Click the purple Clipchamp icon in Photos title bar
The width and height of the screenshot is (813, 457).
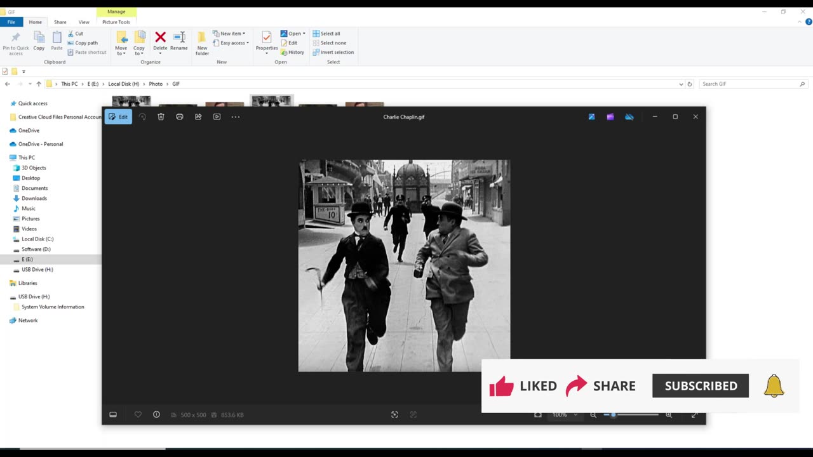click(610, 117)
